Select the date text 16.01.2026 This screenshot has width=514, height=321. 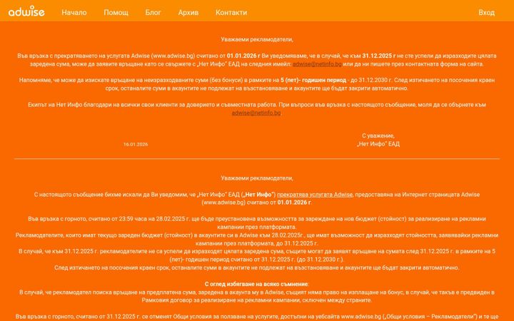click(136, 144)
